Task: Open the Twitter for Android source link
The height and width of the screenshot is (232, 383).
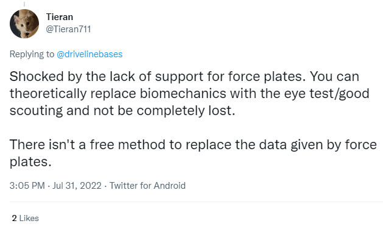Action: click(x=147, y=186)
